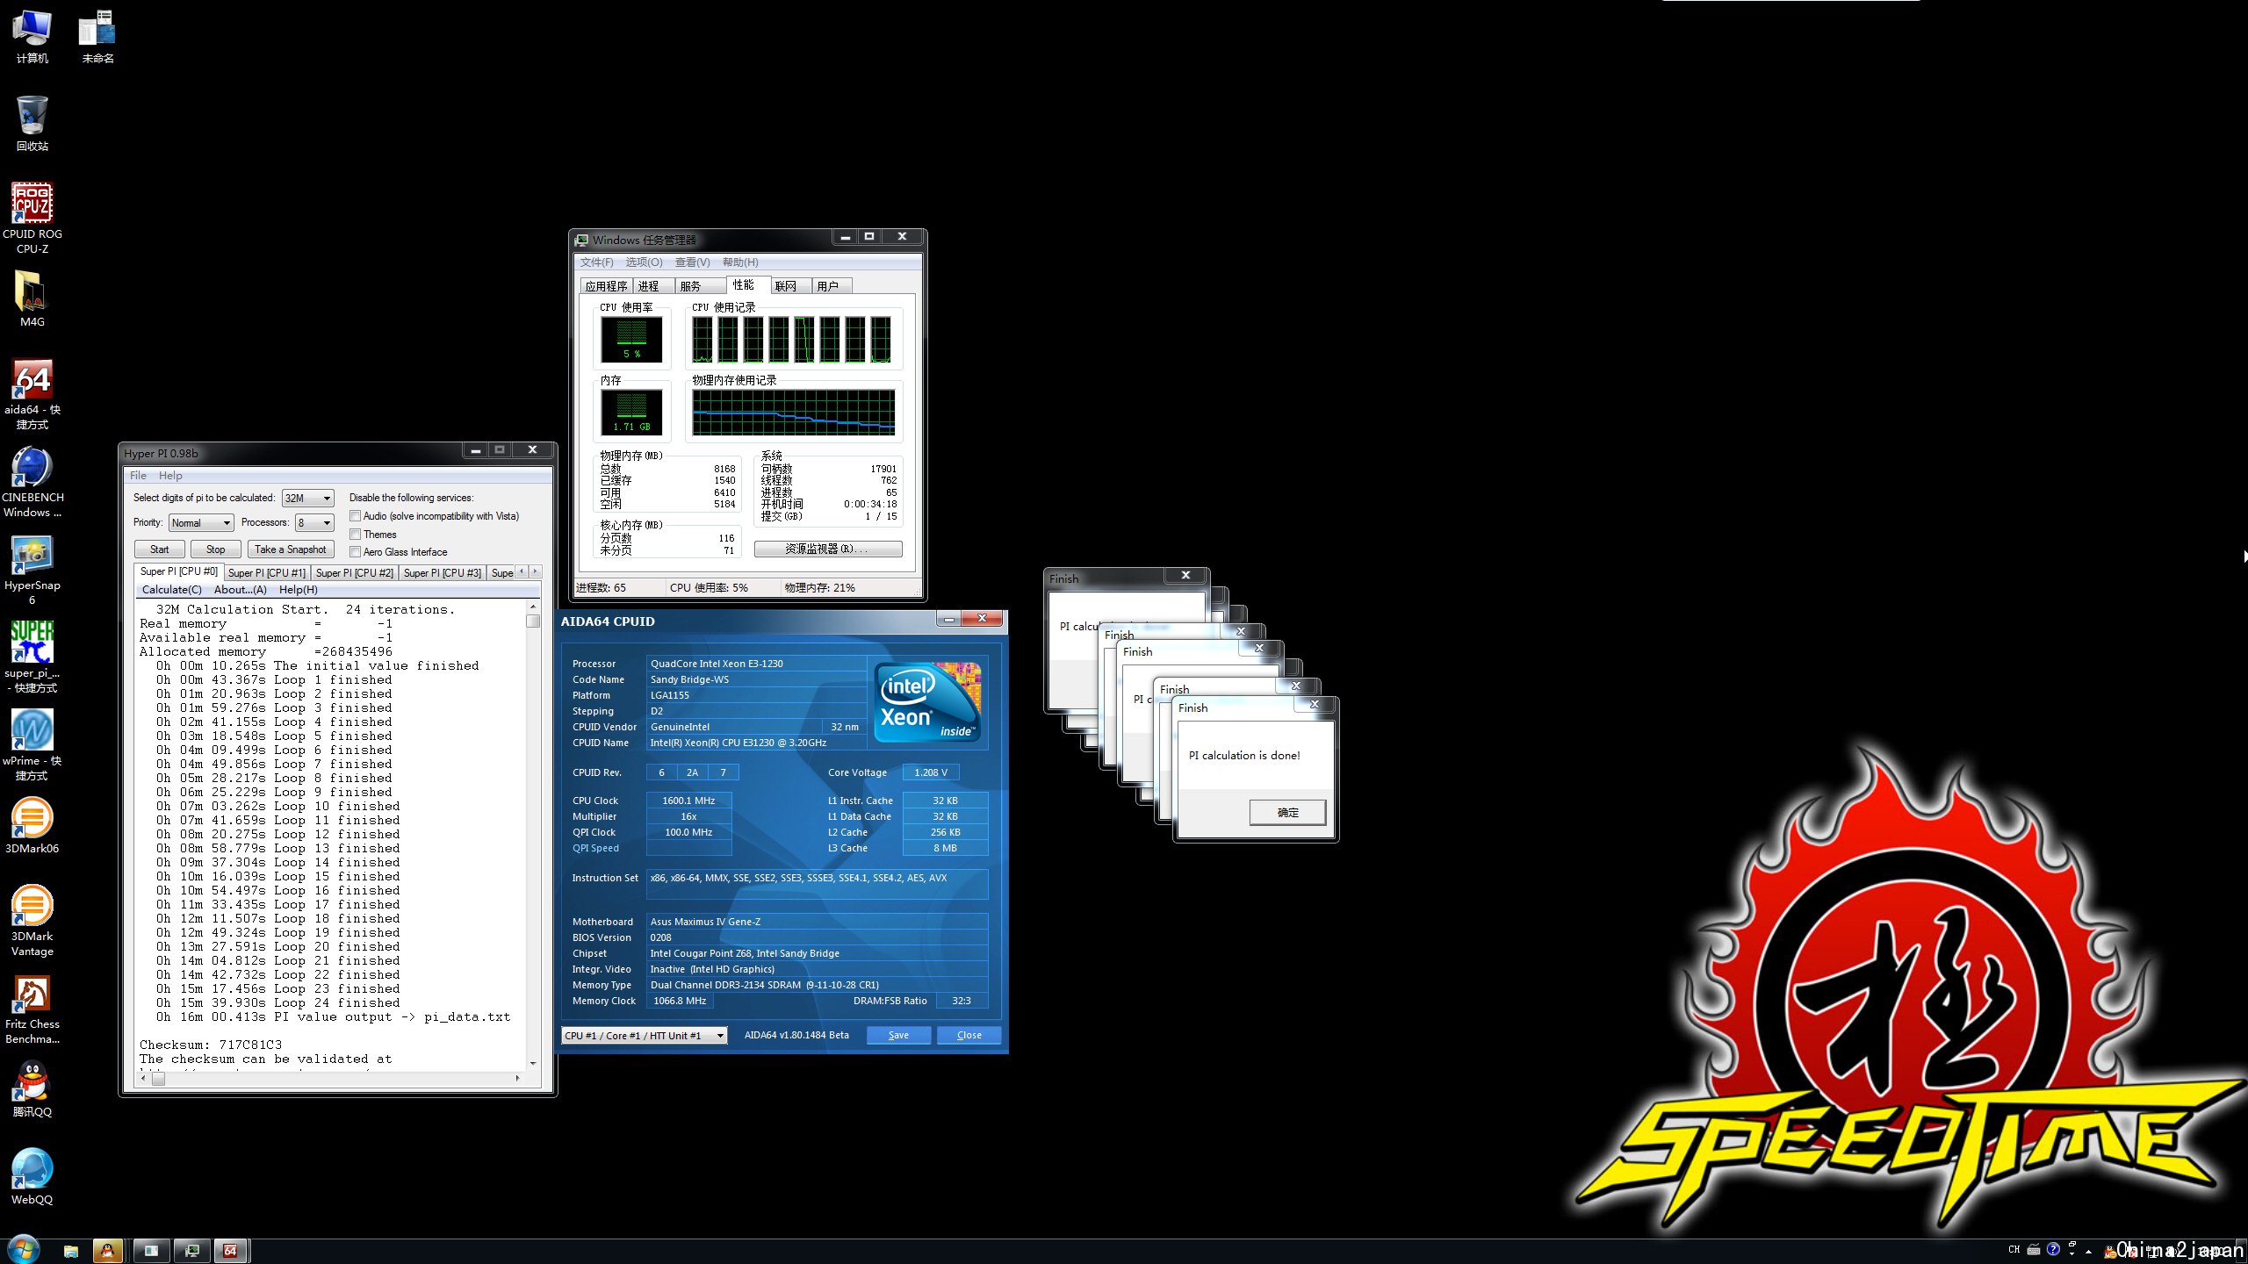
Task: Open the Calculate(C) menu
Action: pyautogui.click(x=172, y=590)
